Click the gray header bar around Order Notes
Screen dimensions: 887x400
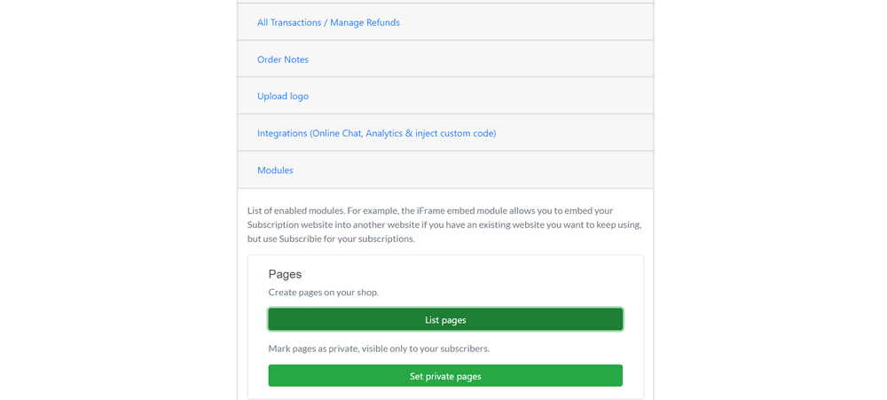click(445, 59)
